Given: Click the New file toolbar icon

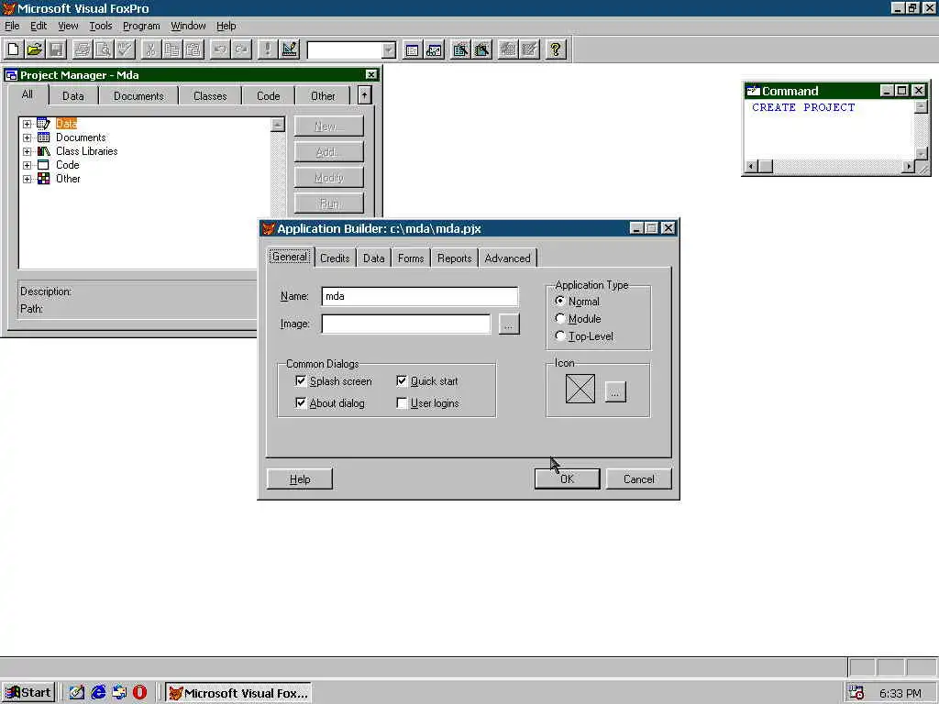Looking at the screenshot, I should pos(13,49).
